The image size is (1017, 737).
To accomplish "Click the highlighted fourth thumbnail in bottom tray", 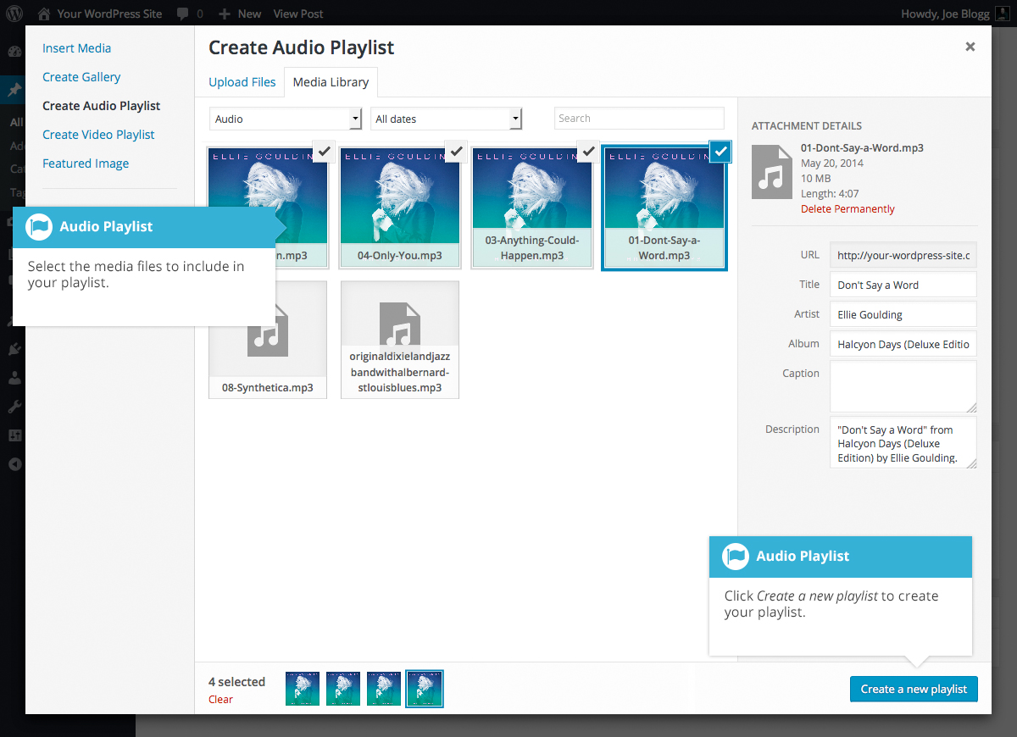I will click(x=425, y=689).
